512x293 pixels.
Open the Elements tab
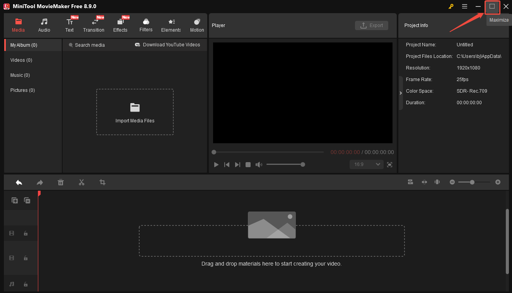point(171,25)
